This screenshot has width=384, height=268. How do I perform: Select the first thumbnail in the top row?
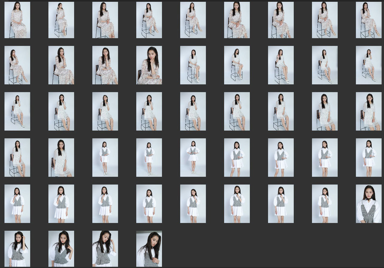tap(17, 20)
